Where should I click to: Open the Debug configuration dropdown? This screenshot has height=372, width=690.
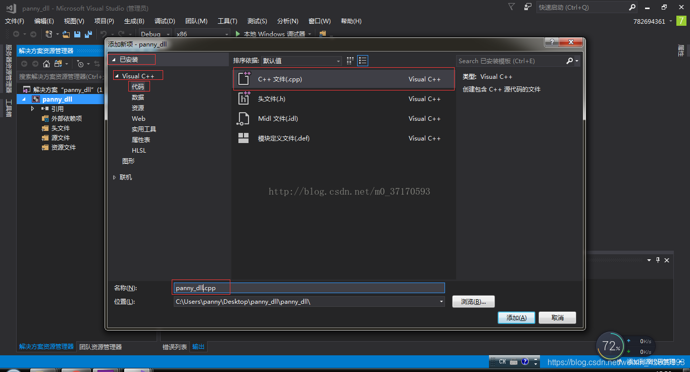click(156, 34)
